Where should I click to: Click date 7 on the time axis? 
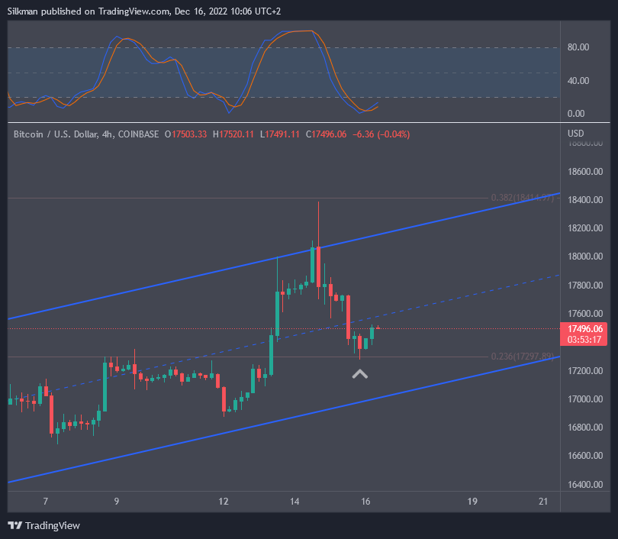[x=46, y=502]
